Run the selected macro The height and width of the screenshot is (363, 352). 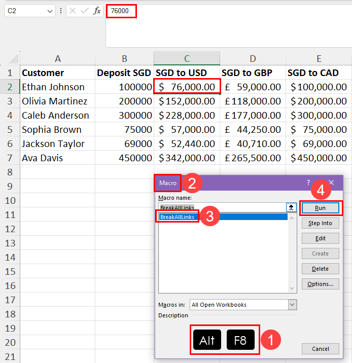tap(320, 208)
